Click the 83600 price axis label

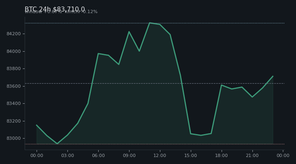point(14,86)
